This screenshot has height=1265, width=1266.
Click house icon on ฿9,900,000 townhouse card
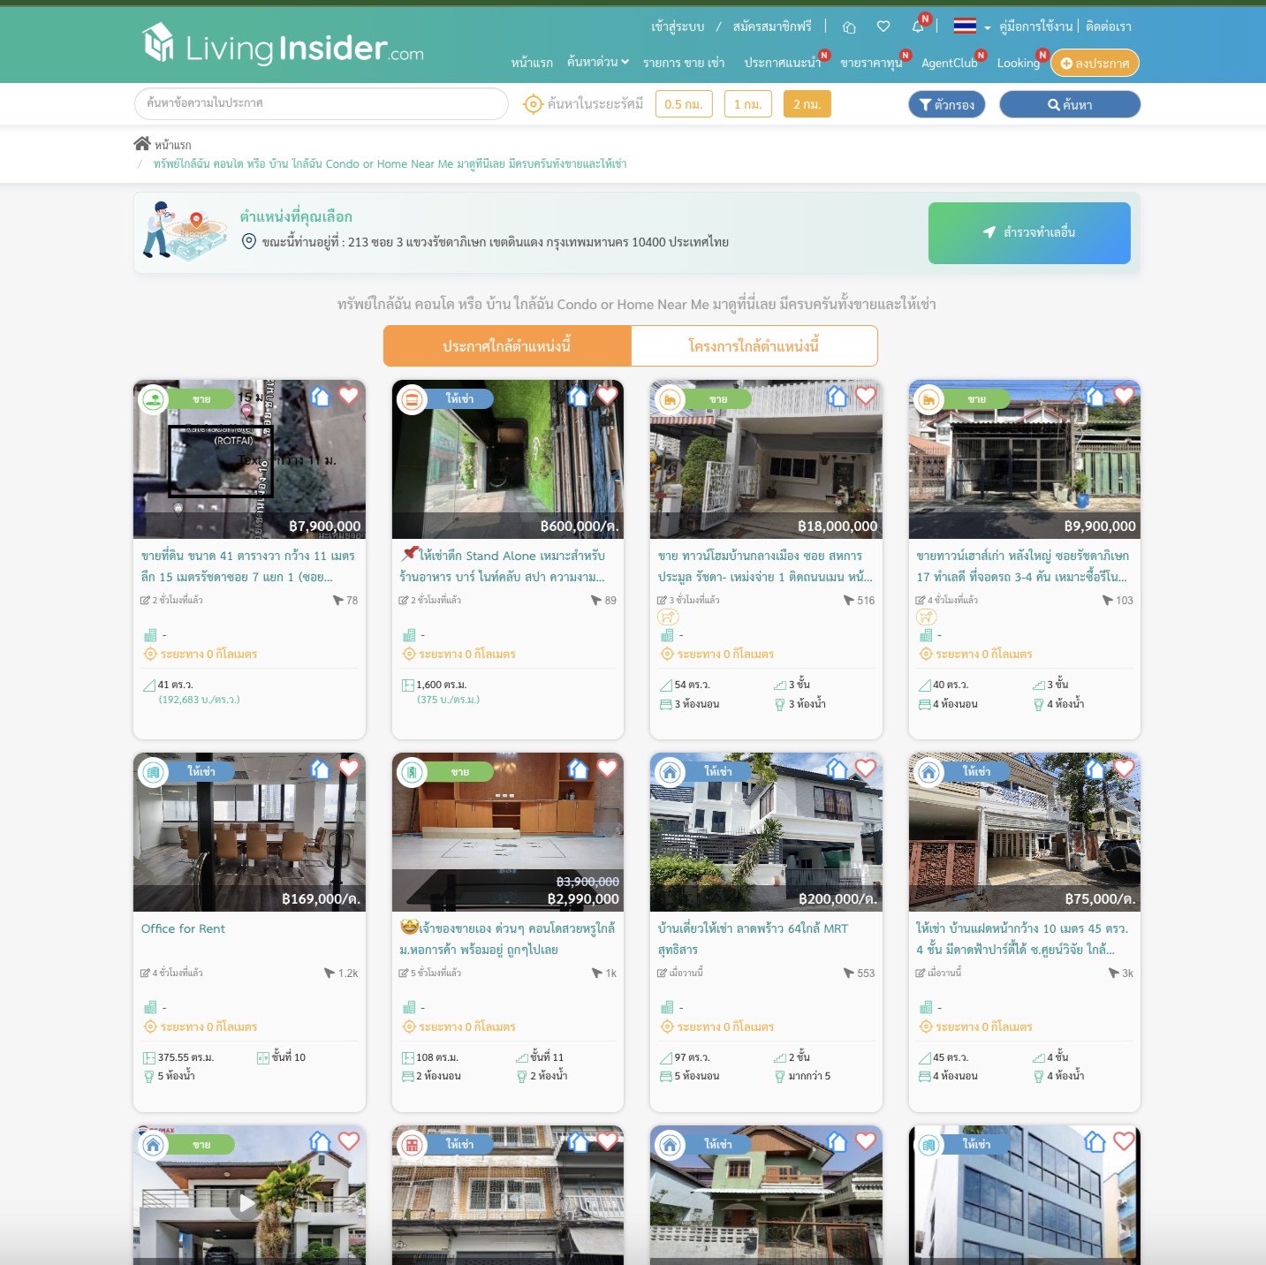pos(1095,396)
